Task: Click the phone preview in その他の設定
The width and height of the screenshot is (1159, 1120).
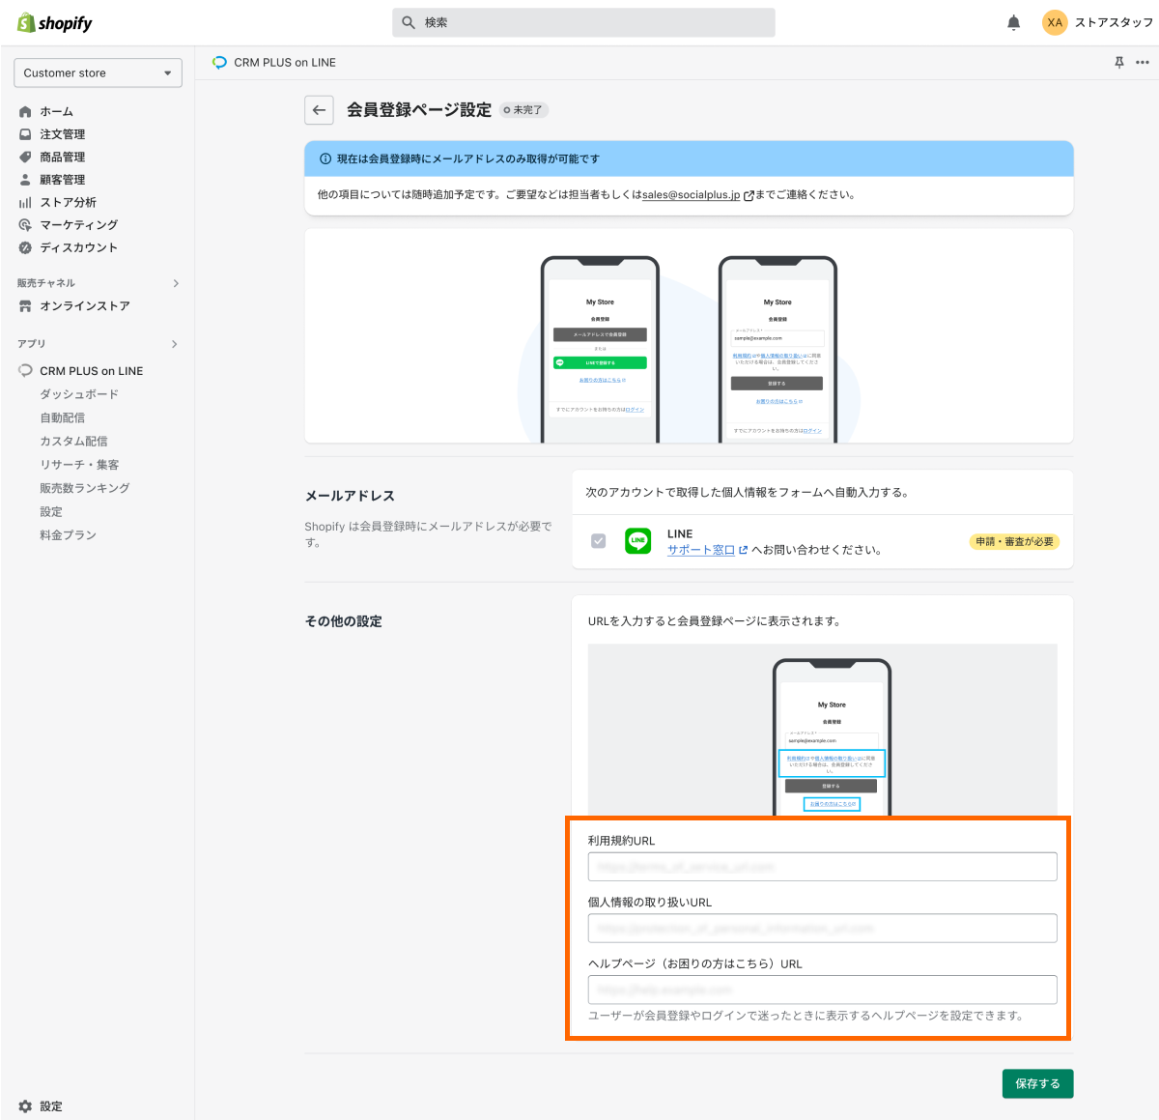Action: point(832,737)
